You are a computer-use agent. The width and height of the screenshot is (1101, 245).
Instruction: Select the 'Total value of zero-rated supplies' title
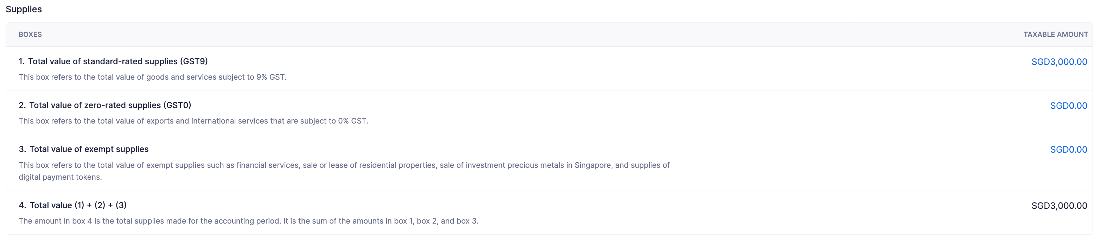95,105
